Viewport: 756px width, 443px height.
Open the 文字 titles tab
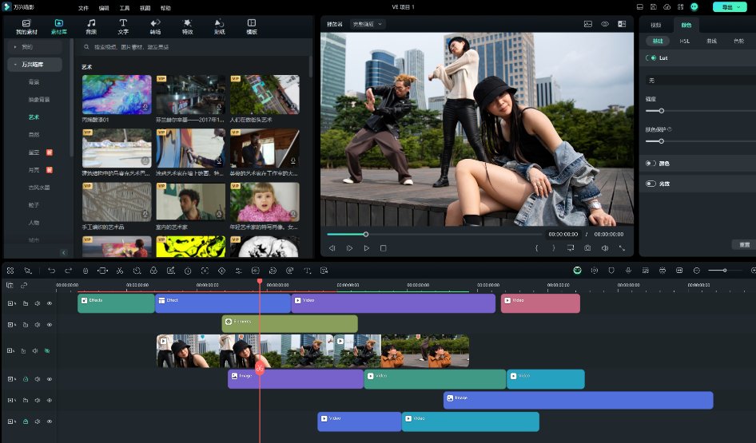click(x=123, y=26)
